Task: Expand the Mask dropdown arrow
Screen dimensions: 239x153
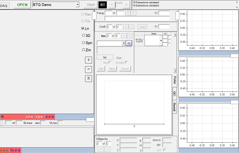Action: [161, 41]
